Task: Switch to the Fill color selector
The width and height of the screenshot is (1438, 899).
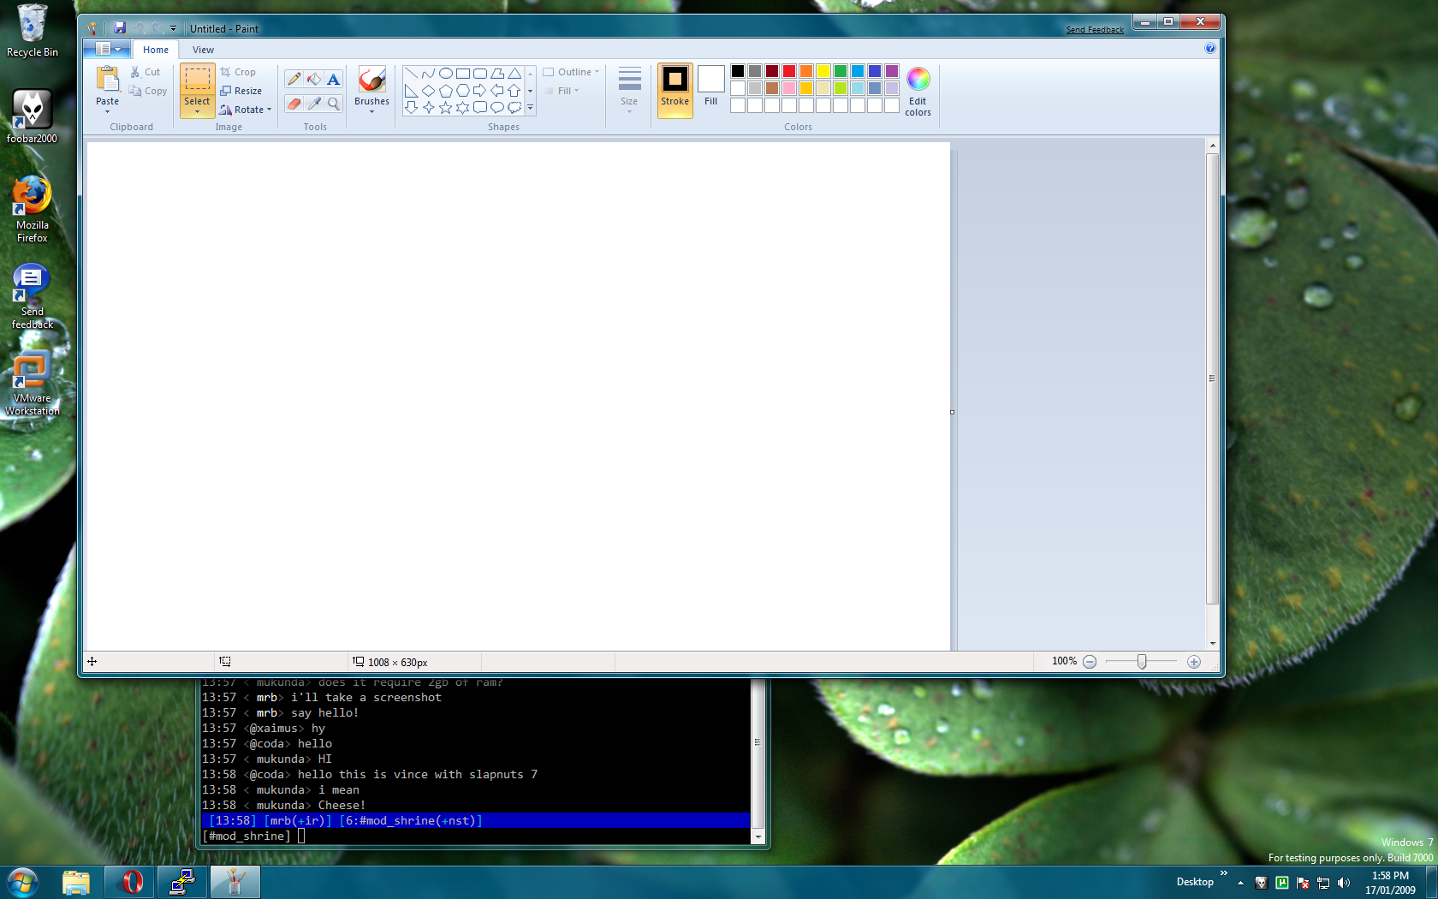Action: coord(710,86)
